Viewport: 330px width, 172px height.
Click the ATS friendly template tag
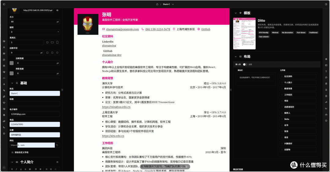[263, 33]
